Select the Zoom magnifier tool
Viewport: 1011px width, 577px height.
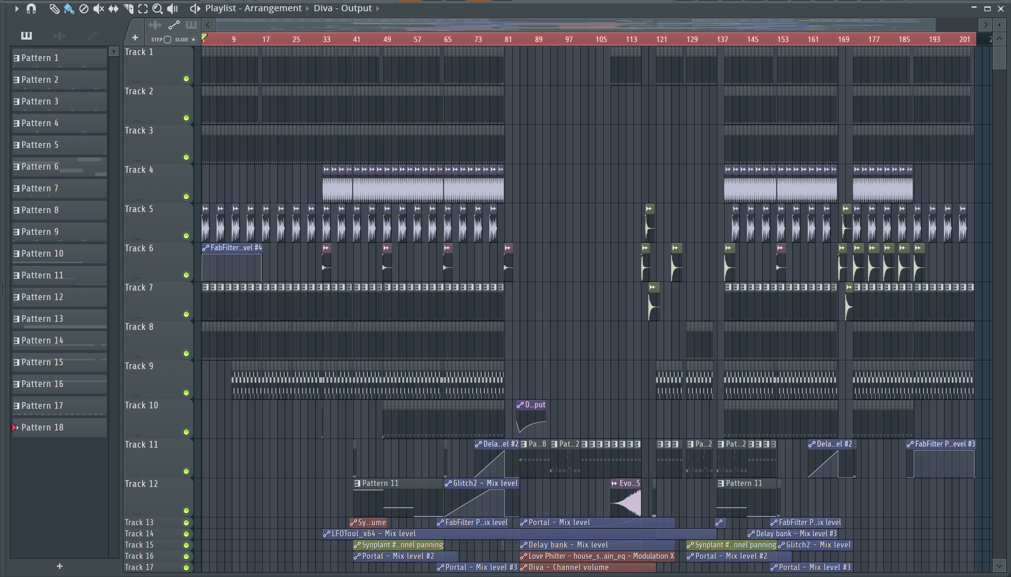pyautogui.click(x=158, y=8)
